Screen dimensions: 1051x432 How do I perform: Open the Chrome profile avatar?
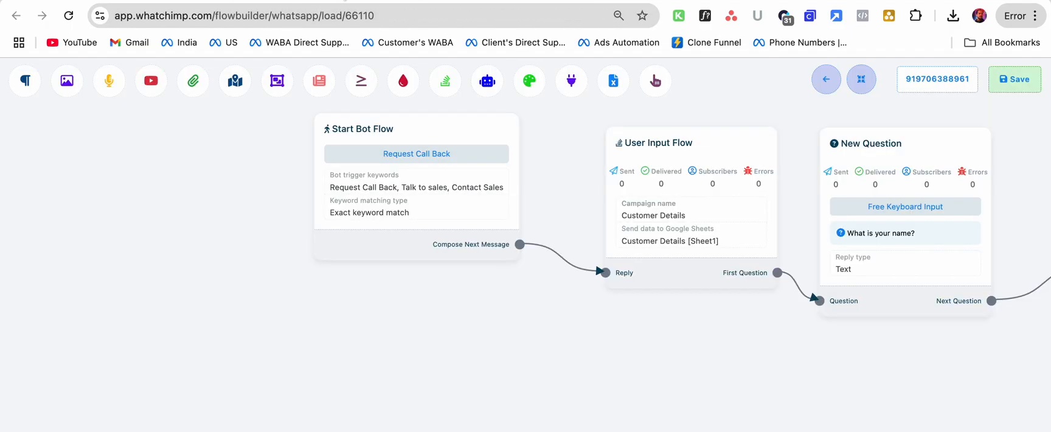tap(979, 16)
